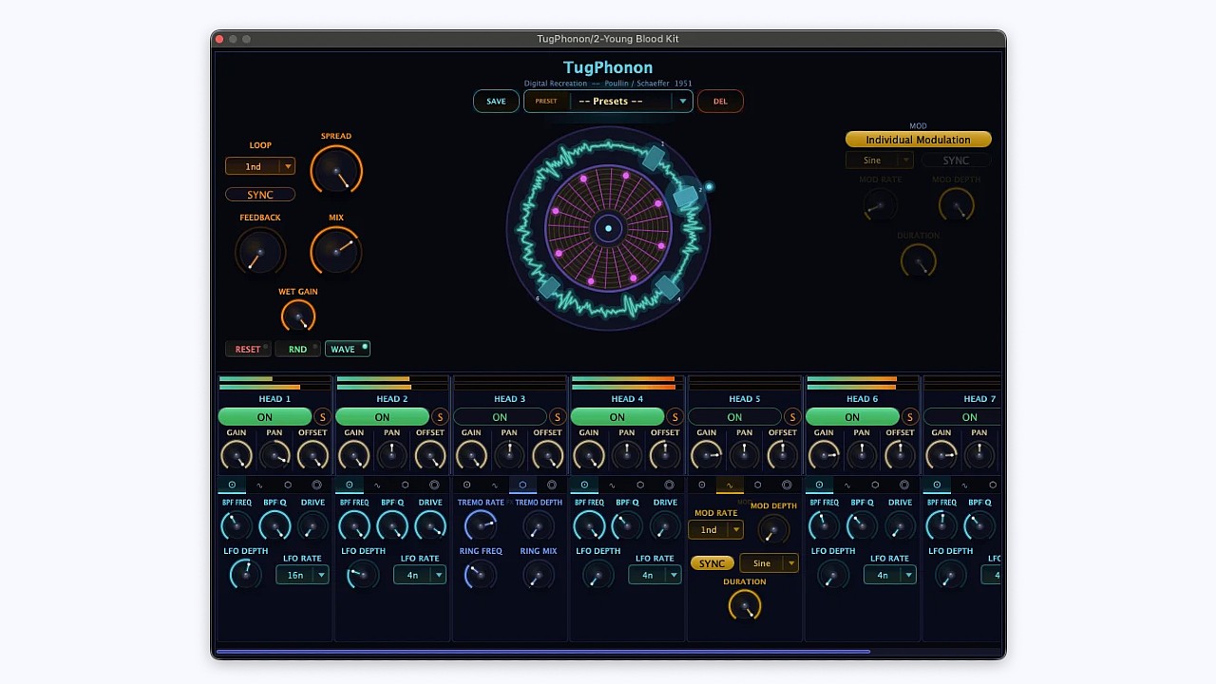This screenshot has height=684, width=1216.
Task: Select Head 6 filter tab (dotted circle)
Action: 819,485
